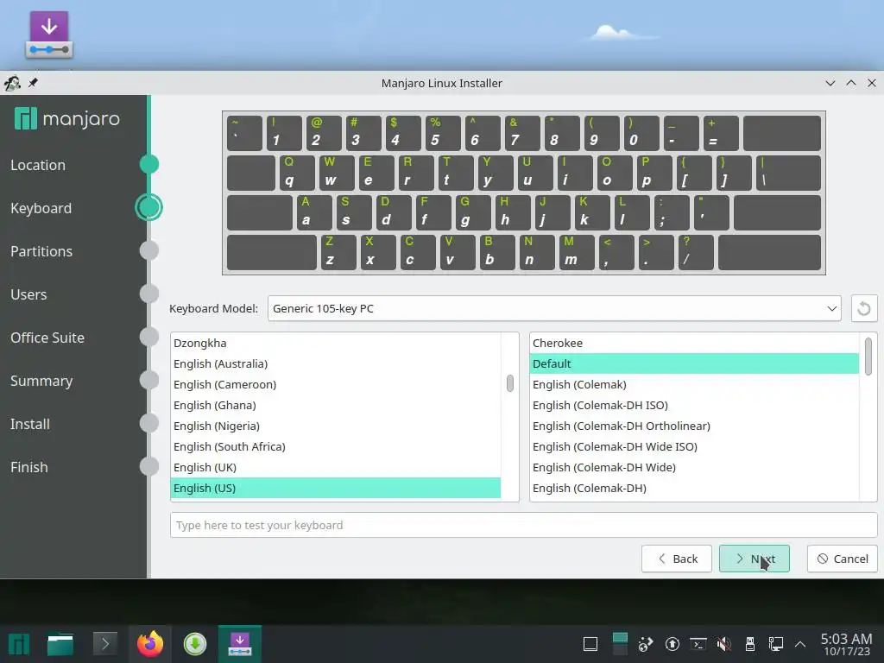Open Firefox from the taskbar
Image resolution: width=884 pixels, height=663 pixels.
pyautogui.click(x=149, y=644)
